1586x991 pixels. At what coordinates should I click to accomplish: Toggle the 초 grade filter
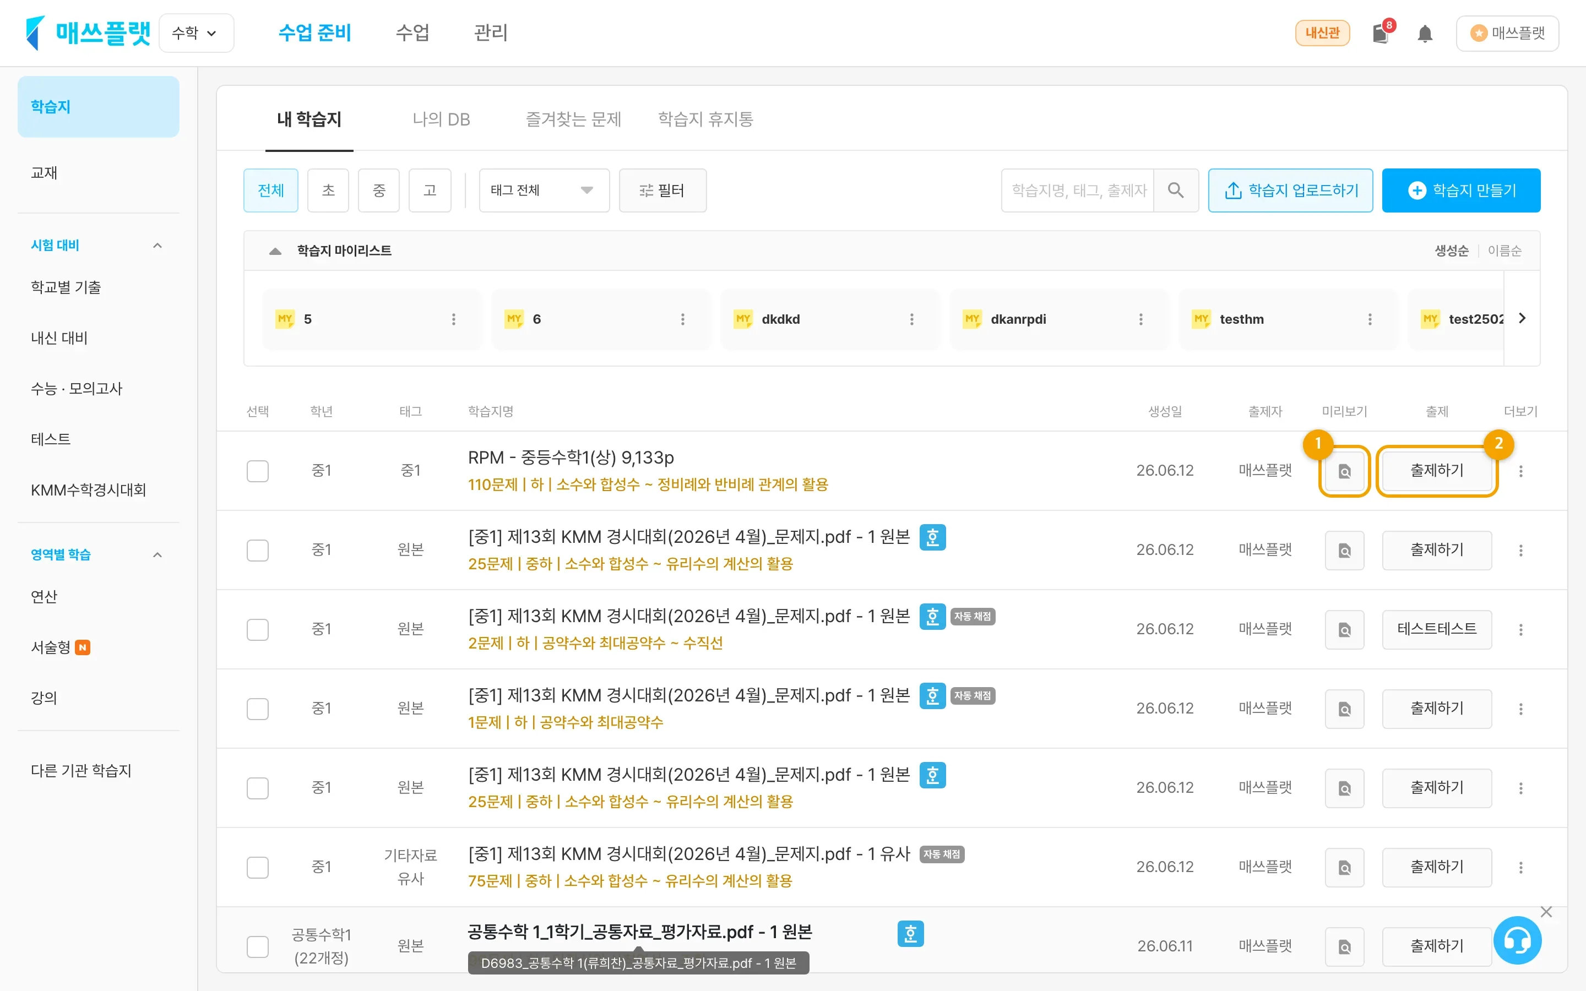click(x=328, y=190)
